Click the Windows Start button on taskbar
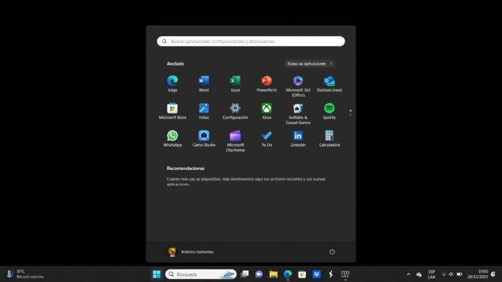Screen dimensions: 502x282 (x=157, y=274)
